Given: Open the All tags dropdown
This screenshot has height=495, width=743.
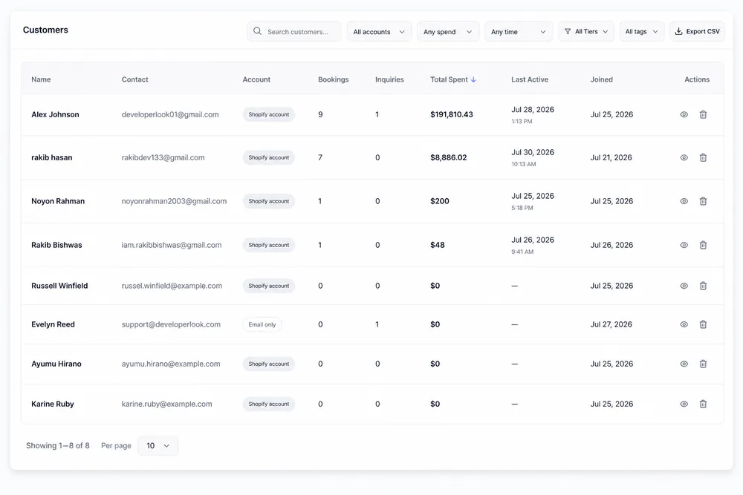Looking at the screenshot, I should (642, 32).
